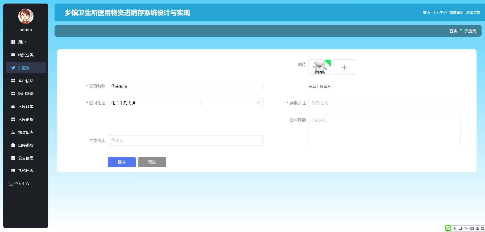Open the IME soft keyboard icon

(472, 228)
